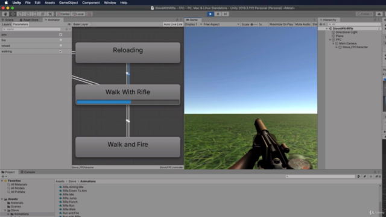Select the Walk With Rifle state

coord(128,95)
